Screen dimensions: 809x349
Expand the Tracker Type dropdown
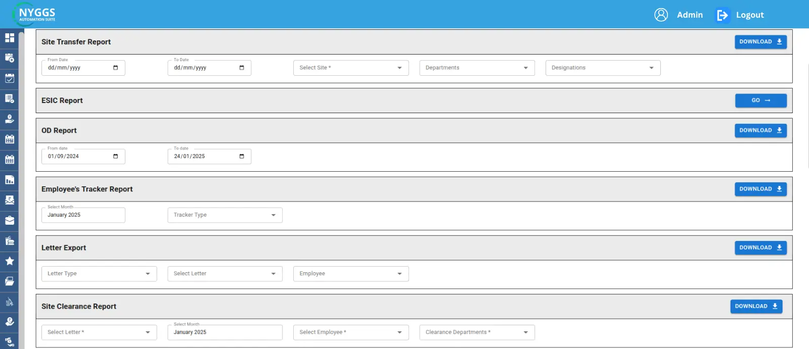click(225, 215)
